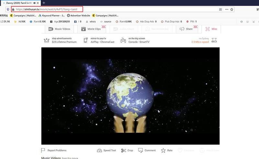Click the Crop scissors icon
The height and width of the screenshot is (159, 259).
[123, 150]
